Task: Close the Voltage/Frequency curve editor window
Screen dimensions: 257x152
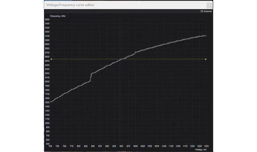Action: pos(209,5)
